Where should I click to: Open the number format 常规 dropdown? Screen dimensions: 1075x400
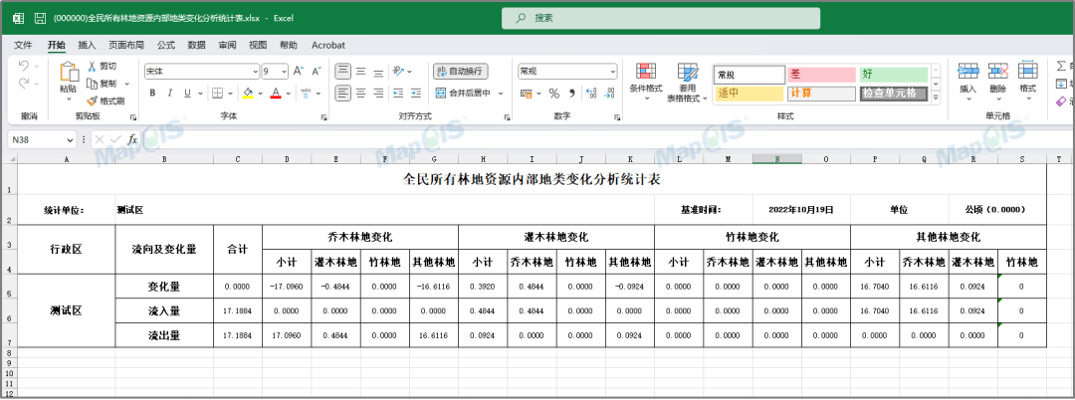pos(613,72)
